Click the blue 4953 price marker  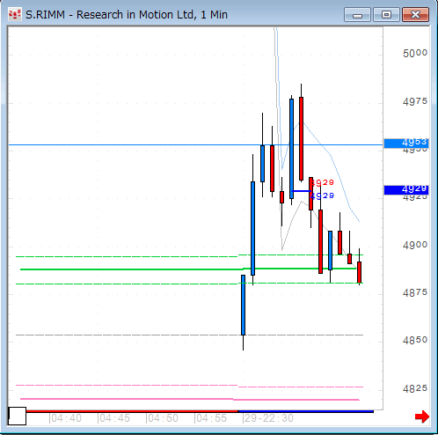[406, 143]
